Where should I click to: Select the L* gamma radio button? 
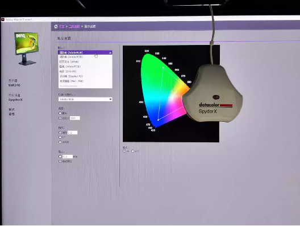click(60, 137)
